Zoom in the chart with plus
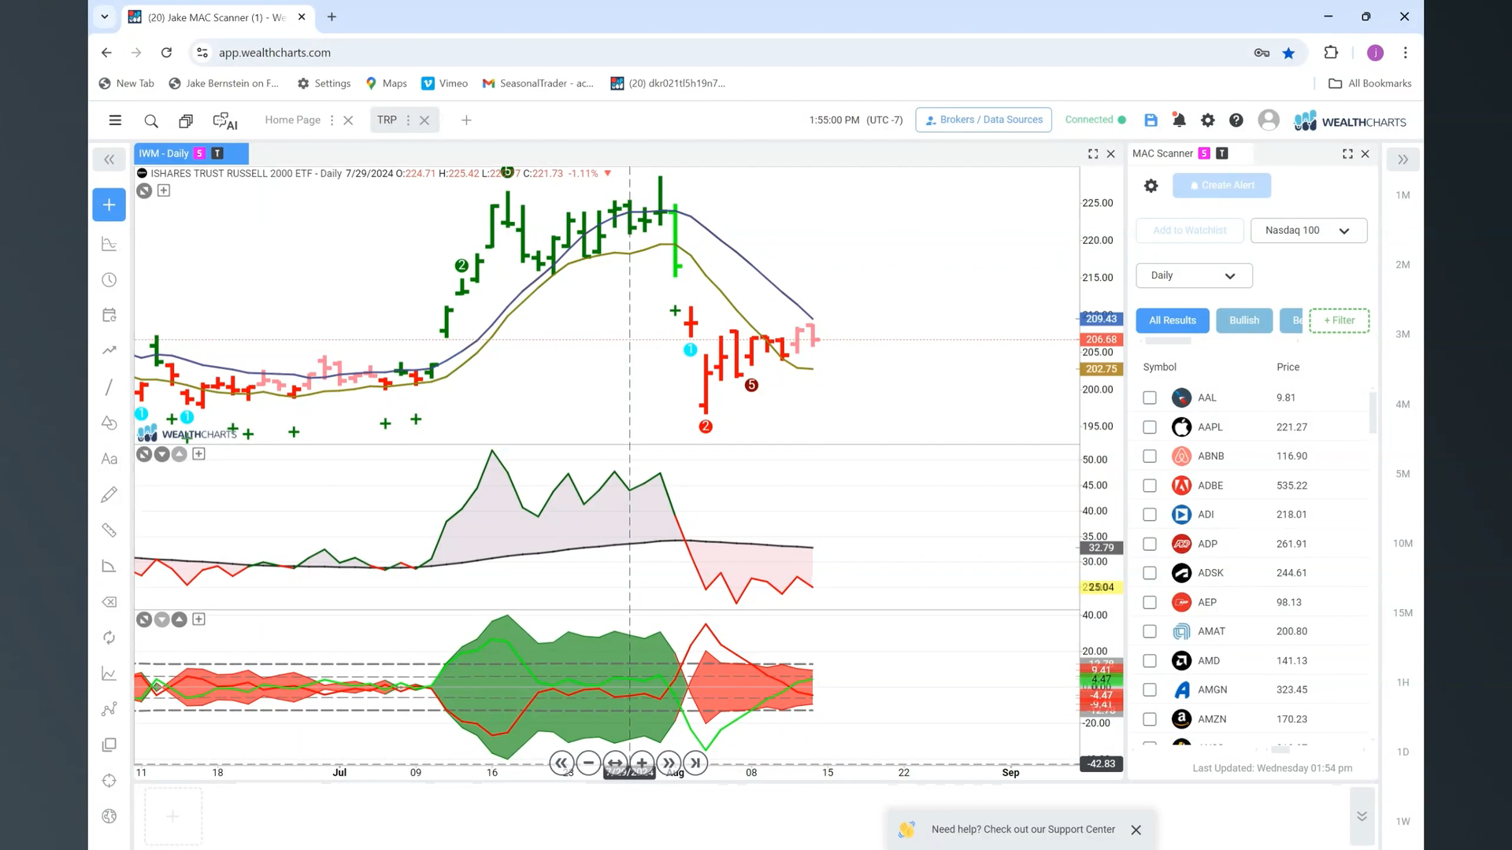This screenshot has width=1512, height=850. tap(642, 763)
